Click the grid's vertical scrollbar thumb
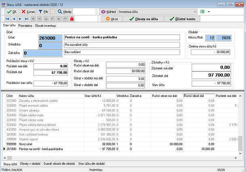The height and width of the screenshot is (172, 246). tap(240, 144)
